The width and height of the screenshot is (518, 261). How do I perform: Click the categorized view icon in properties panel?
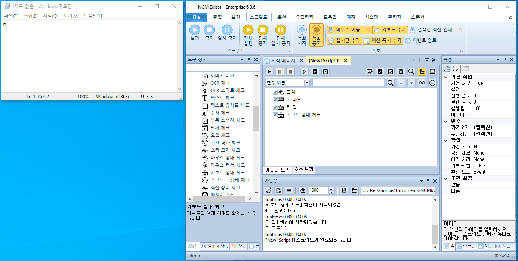(x=447, y=68)
